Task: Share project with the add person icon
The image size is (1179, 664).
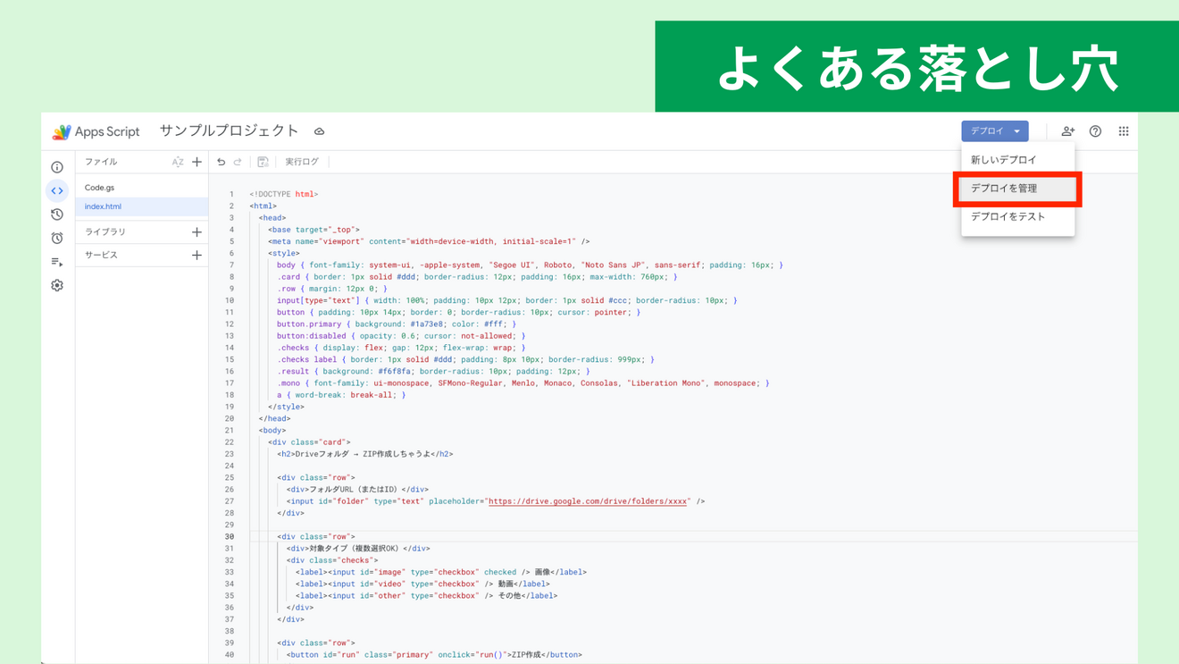Action: click(1067, 131)
